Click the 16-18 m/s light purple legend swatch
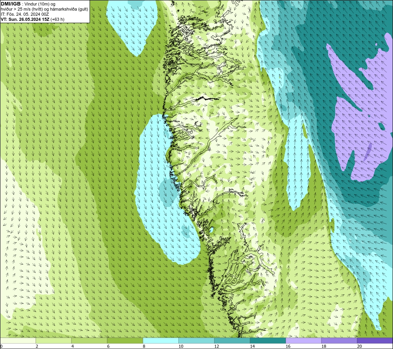The width and height of the screenshot is (393, 349). point(303,340)
